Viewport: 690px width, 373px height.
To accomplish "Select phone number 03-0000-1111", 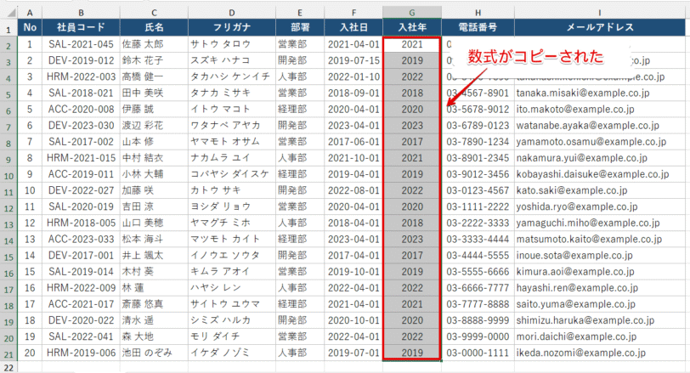I will pos(478,353).
